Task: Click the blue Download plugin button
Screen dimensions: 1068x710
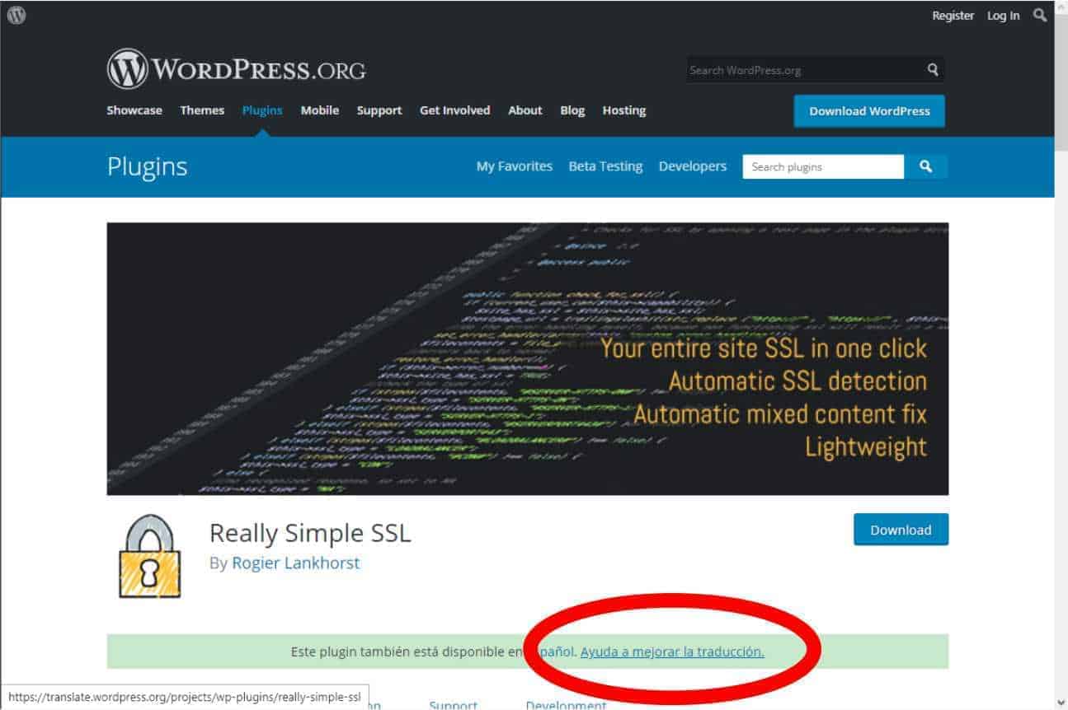Action: coord(901,530)
